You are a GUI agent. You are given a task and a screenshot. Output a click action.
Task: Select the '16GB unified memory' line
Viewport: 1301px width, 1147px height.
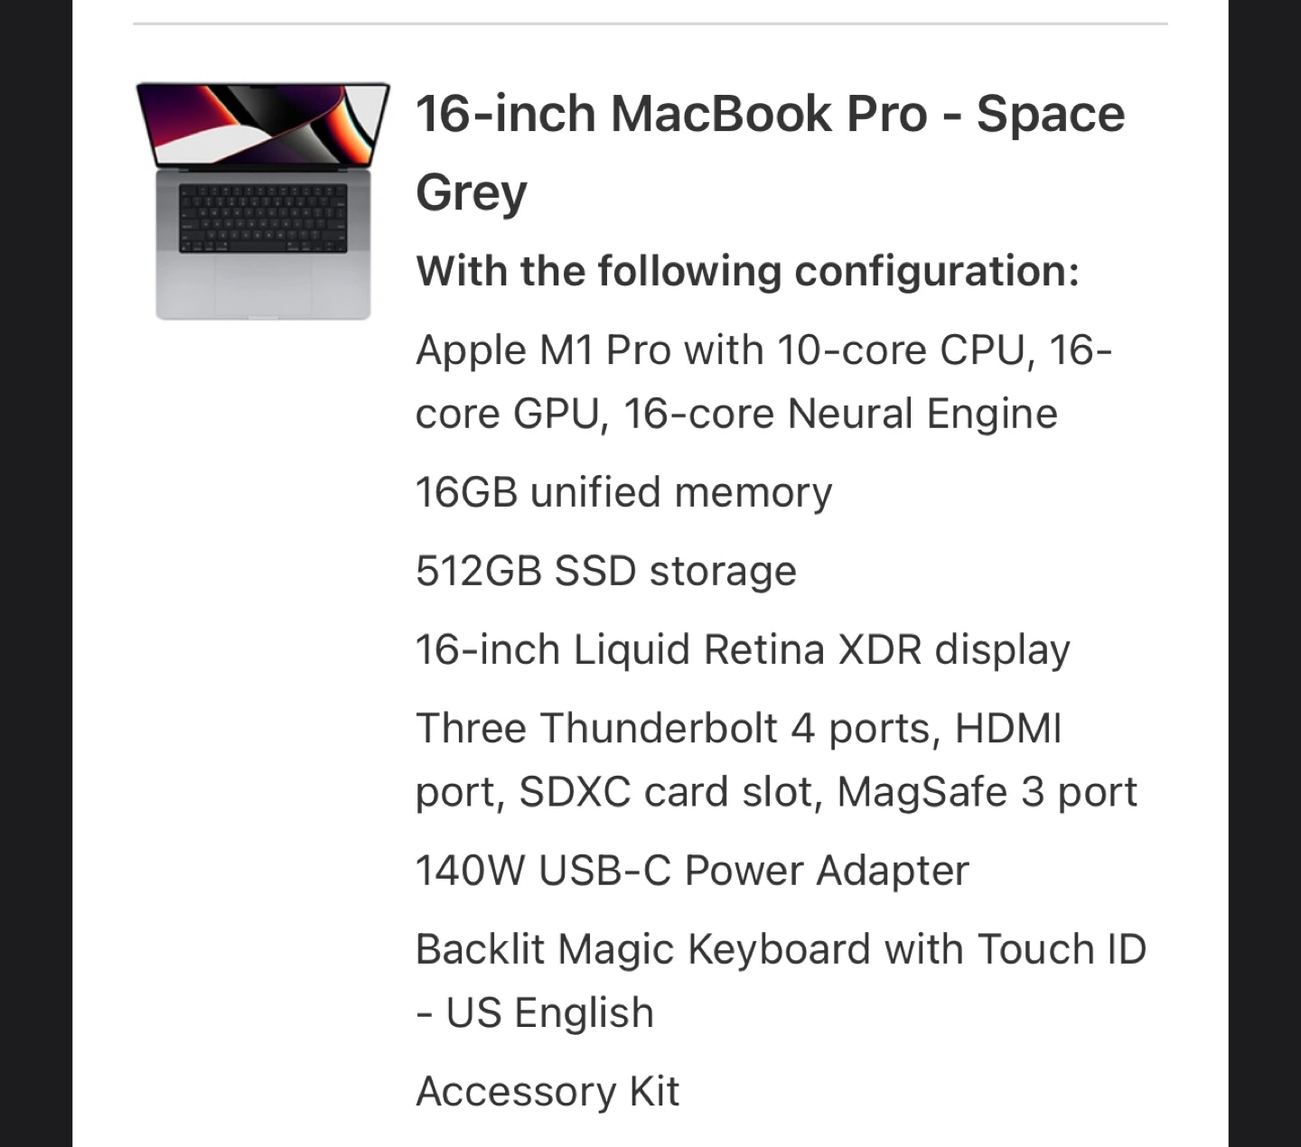coord(623,493)
